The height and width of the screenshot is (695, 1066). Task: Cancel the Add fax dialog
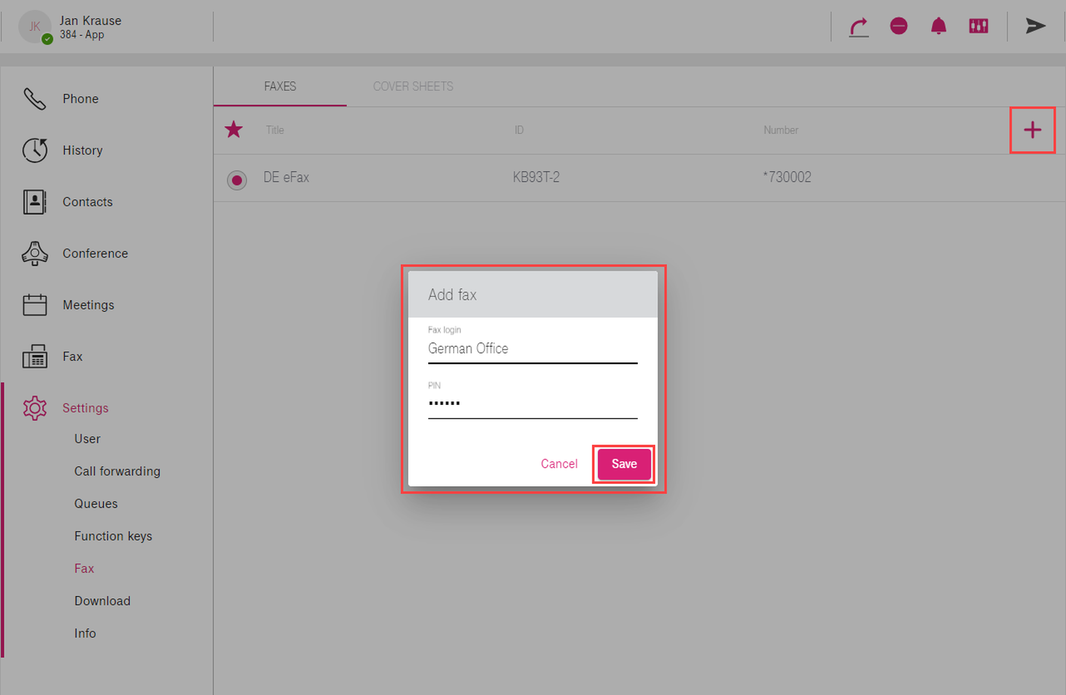click(559, 464)
